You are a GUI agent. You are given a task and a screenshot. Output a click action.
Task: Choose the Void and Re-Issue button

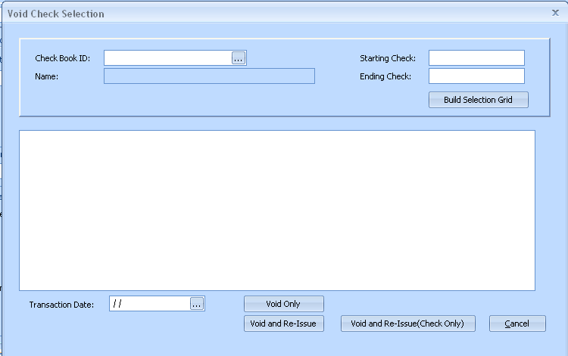[x=283, y=323]
